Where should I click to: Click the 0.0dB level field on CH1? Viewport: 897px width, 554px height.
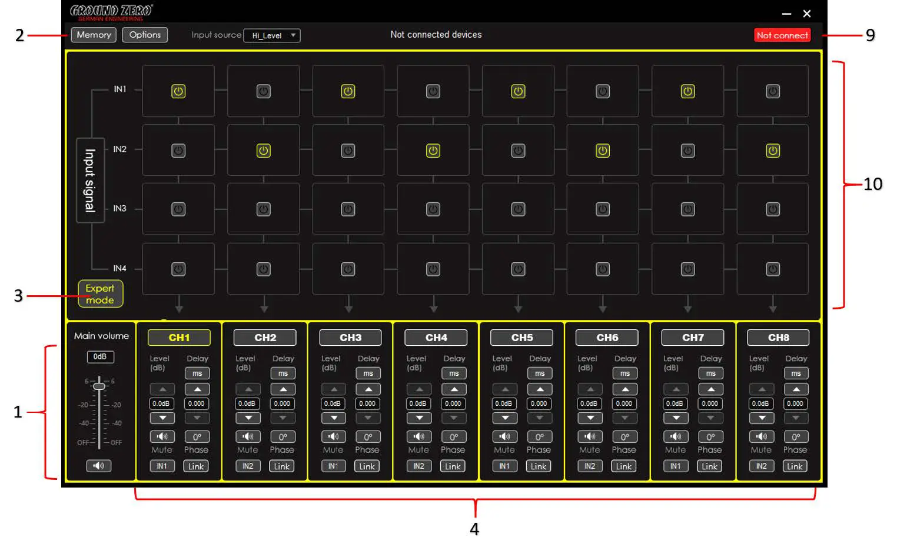tap(162, 403)
